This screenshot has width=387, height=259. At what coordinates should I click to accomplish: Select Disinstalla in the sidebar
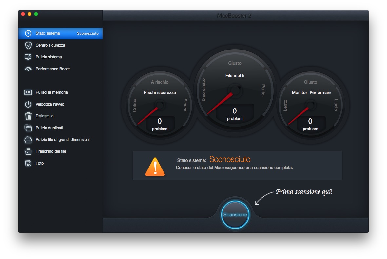[61, 116]
